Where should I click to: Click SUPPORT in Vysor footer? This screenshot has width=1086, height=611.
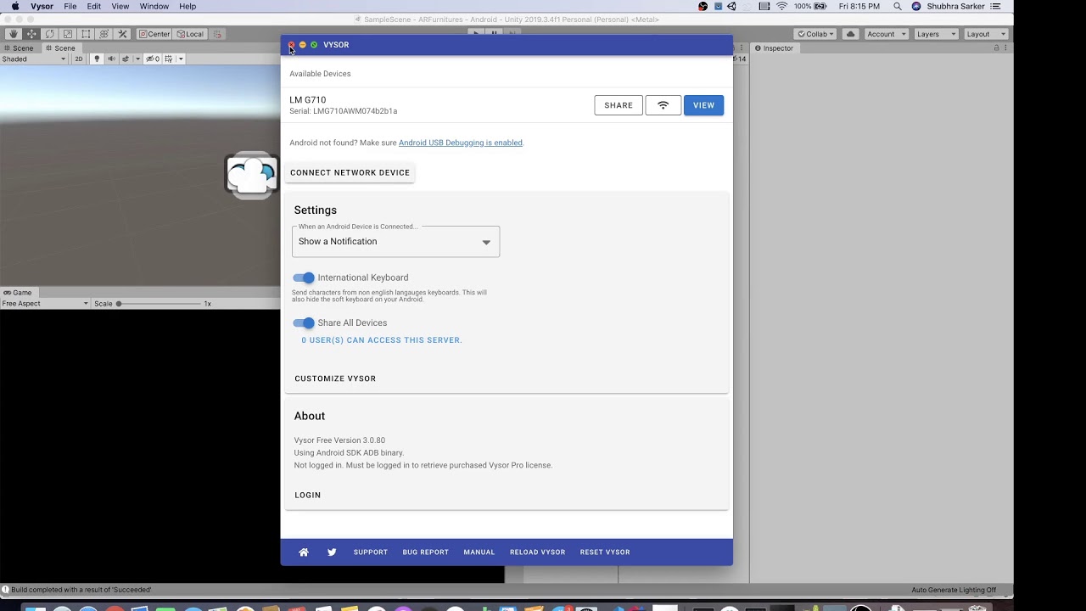pos(371,552)
